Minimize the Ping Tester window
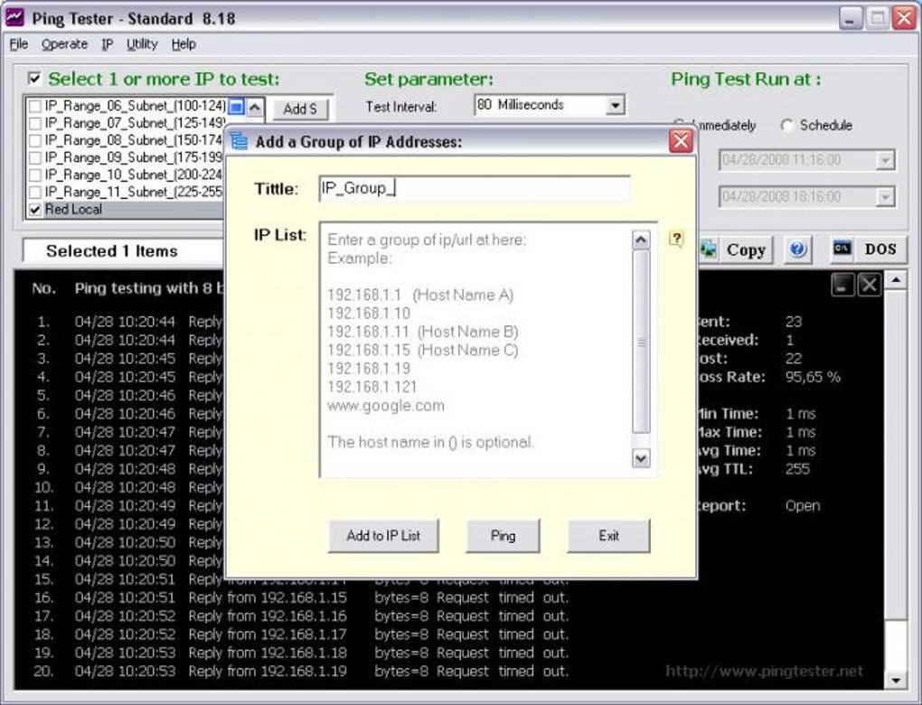922x705 pixels. point(851,18)
